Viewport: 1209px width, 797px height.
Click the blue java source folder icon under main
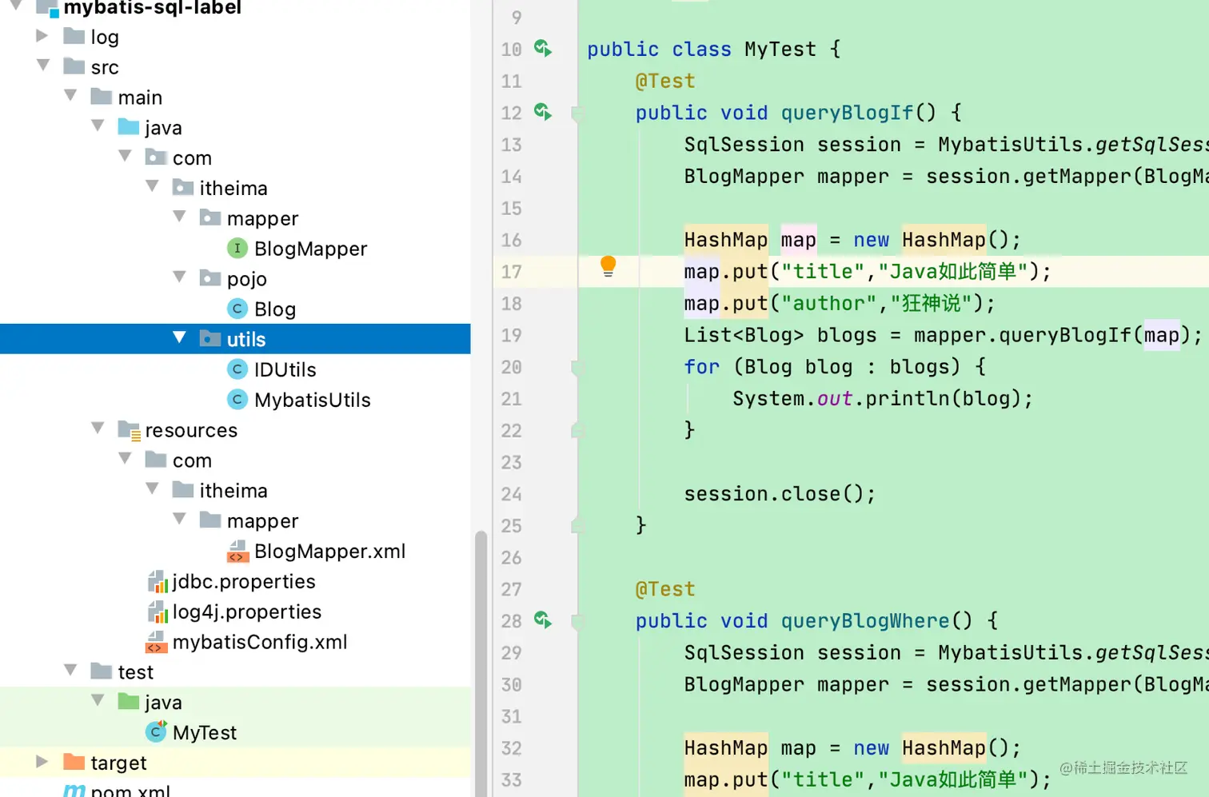[129, 127]
